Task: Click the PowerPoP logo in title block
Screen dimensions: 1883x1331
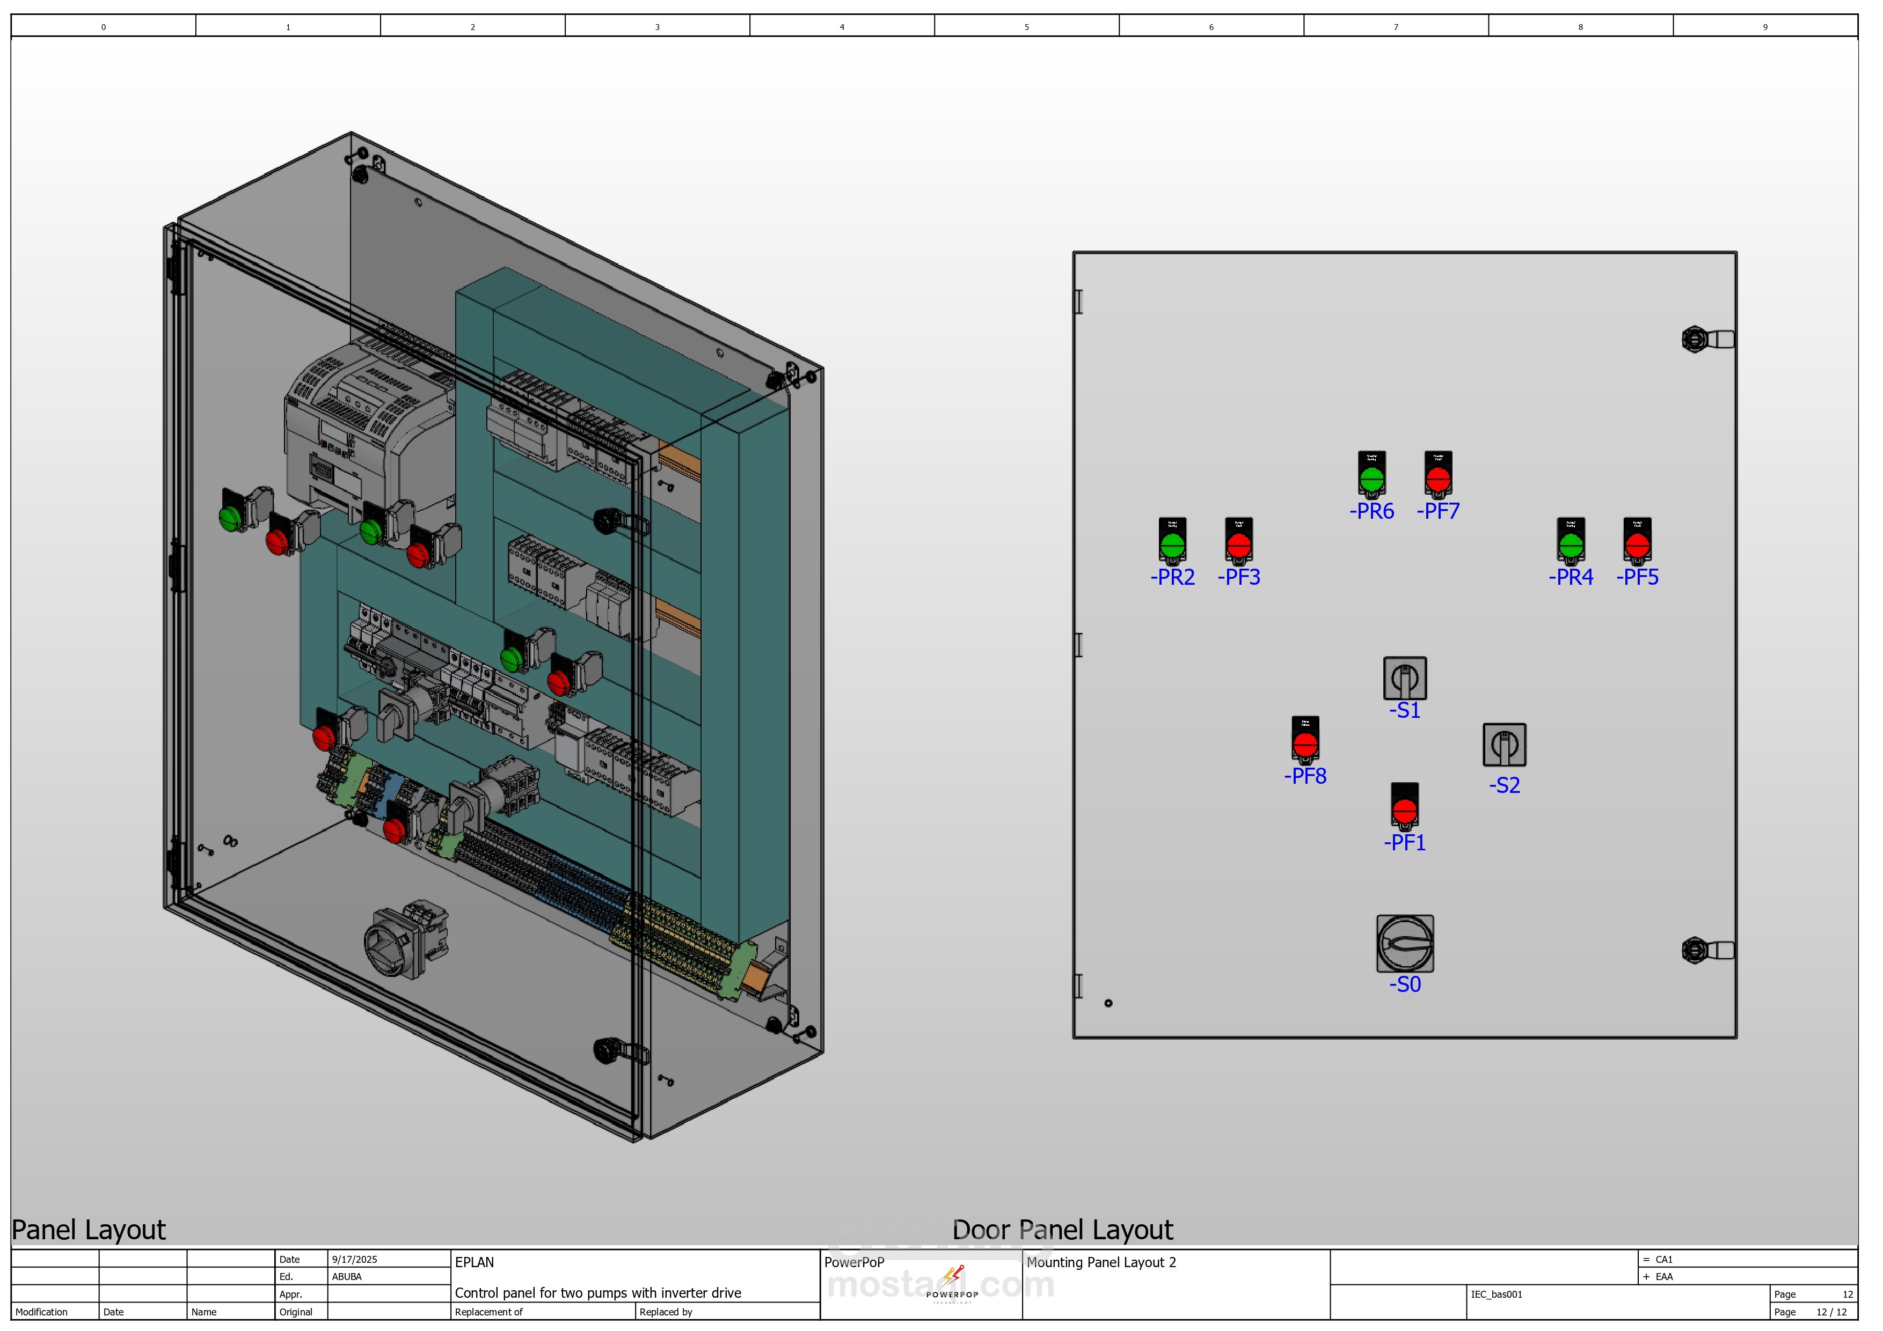Action: [x=952, y=1284]
